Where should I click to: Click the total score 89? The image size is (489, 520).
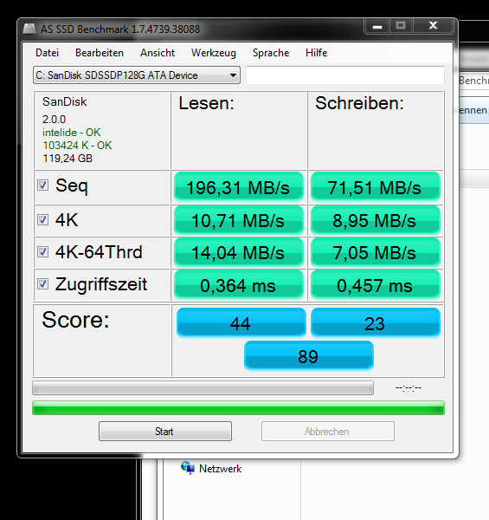pyautogui.click(x=309, y=356)
